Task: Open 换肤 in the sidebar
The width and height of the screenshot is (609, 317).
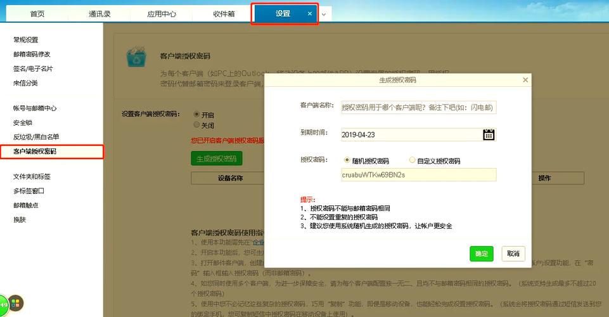Action: [20, 219]
